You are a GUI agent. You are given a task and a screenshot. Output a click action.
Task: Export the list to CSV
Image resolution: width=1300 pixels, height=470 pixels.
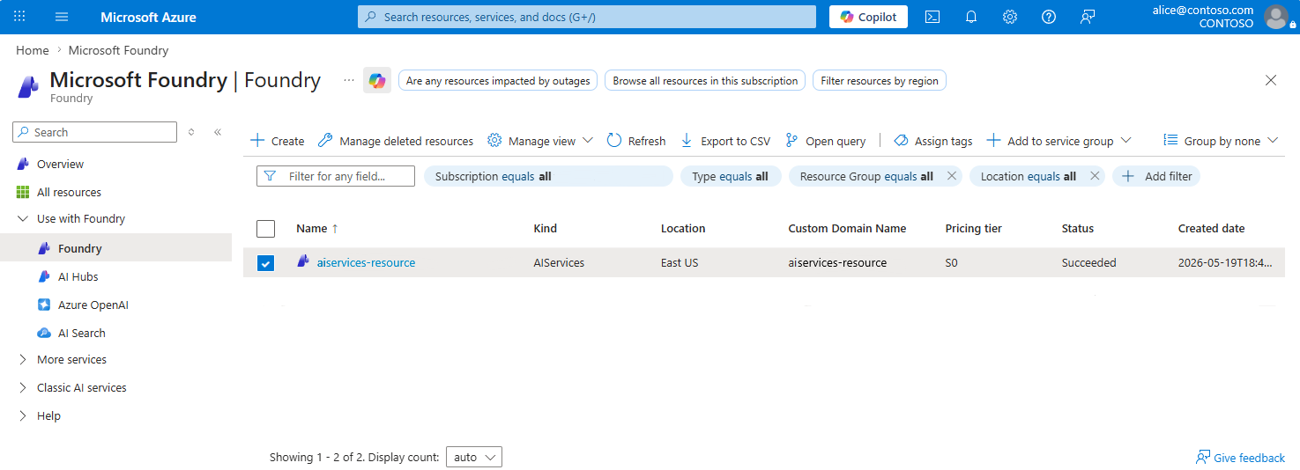pos(725,141)
